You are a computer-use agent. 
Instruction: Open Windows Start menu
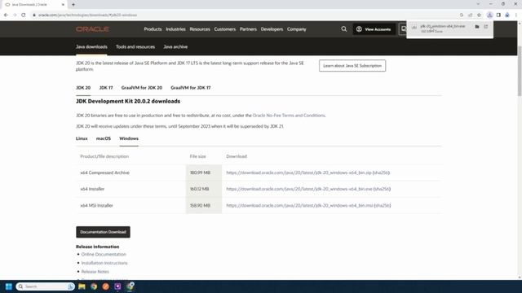(x=9, y=286)
